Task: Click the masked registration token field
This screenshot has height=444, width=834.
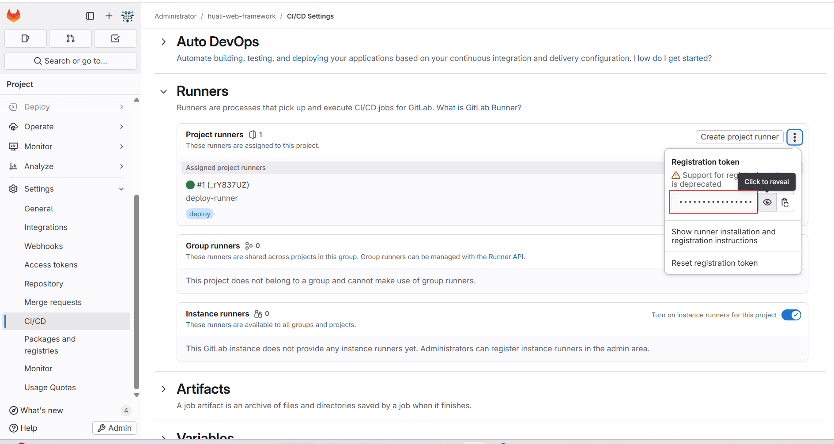Action: (x=715, y=202)
